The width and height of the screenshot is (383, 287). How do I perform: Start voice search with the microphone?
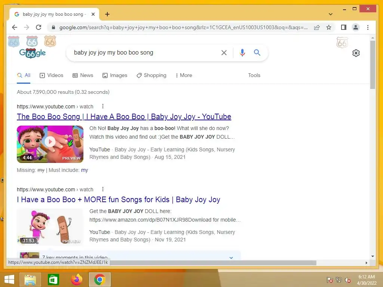pos(242,53)
